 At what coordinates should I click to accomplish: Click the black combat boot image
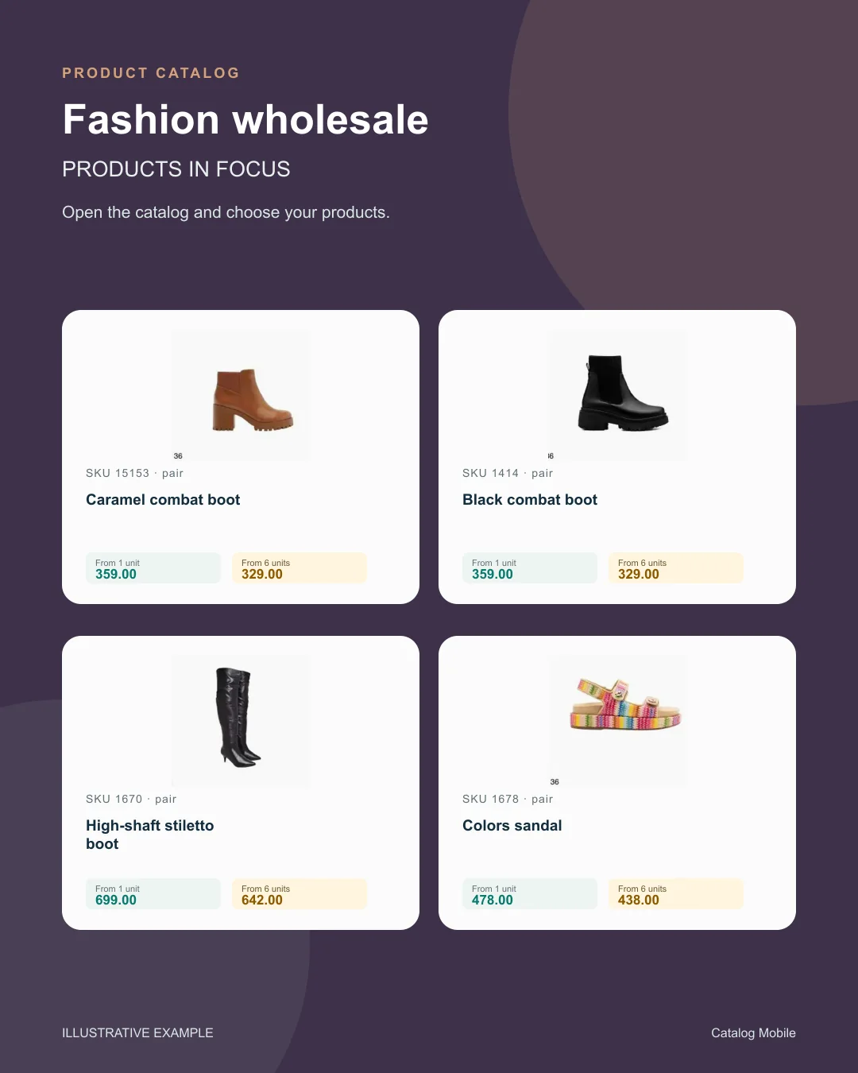point(617,396)
